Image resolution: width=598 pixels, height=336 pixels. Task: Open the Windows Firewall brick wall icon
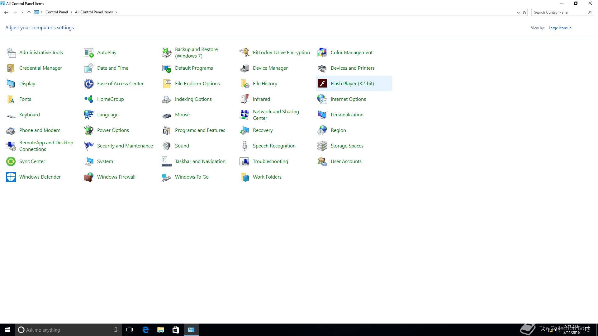(x=89, y=177)
